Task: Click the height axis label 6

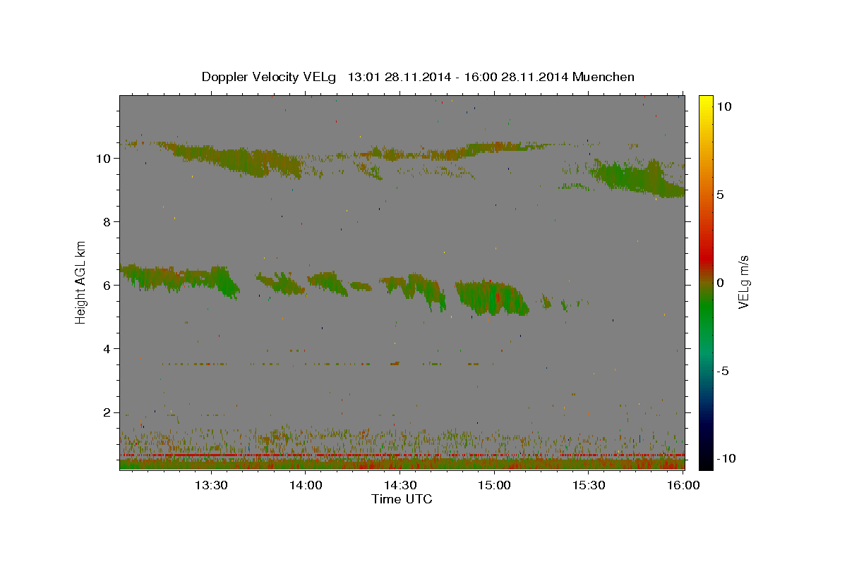Action: (x=108, y=285)
